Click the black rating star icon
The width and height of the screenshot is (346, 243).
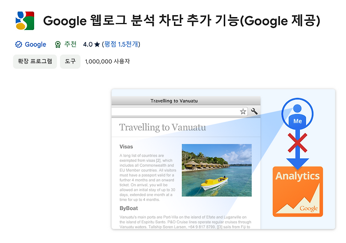coord(97,45)
